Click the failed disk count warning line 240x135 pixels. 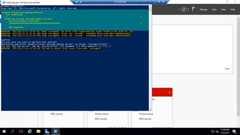click(x=51, y=48)
